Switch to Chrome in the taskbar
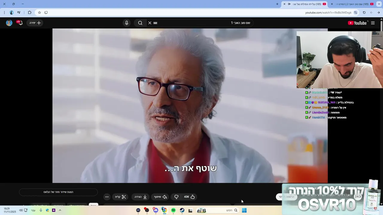Screen dimensions: 383x215 pos(164,211)
